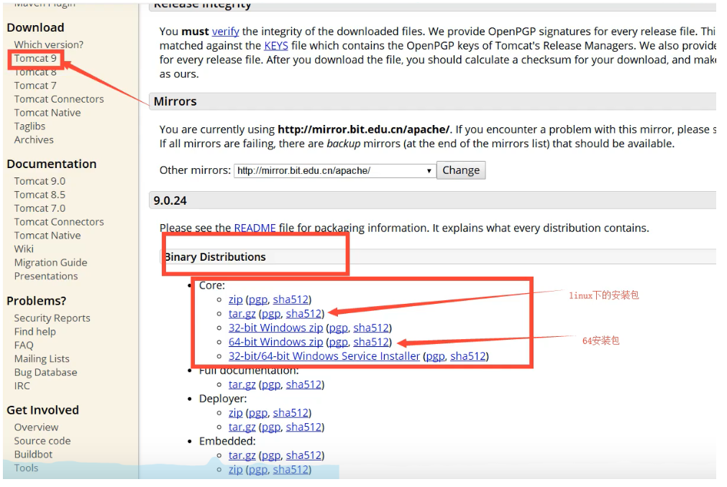727x487 pixels.
Task: Open the pgp link for Full documentation tar.gz
Action: [271, 385]
